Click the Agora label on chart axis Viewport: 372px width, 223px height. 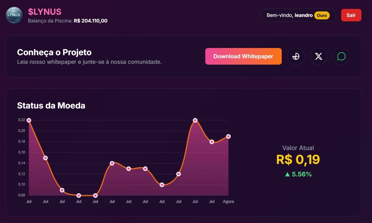pos(228,202)
